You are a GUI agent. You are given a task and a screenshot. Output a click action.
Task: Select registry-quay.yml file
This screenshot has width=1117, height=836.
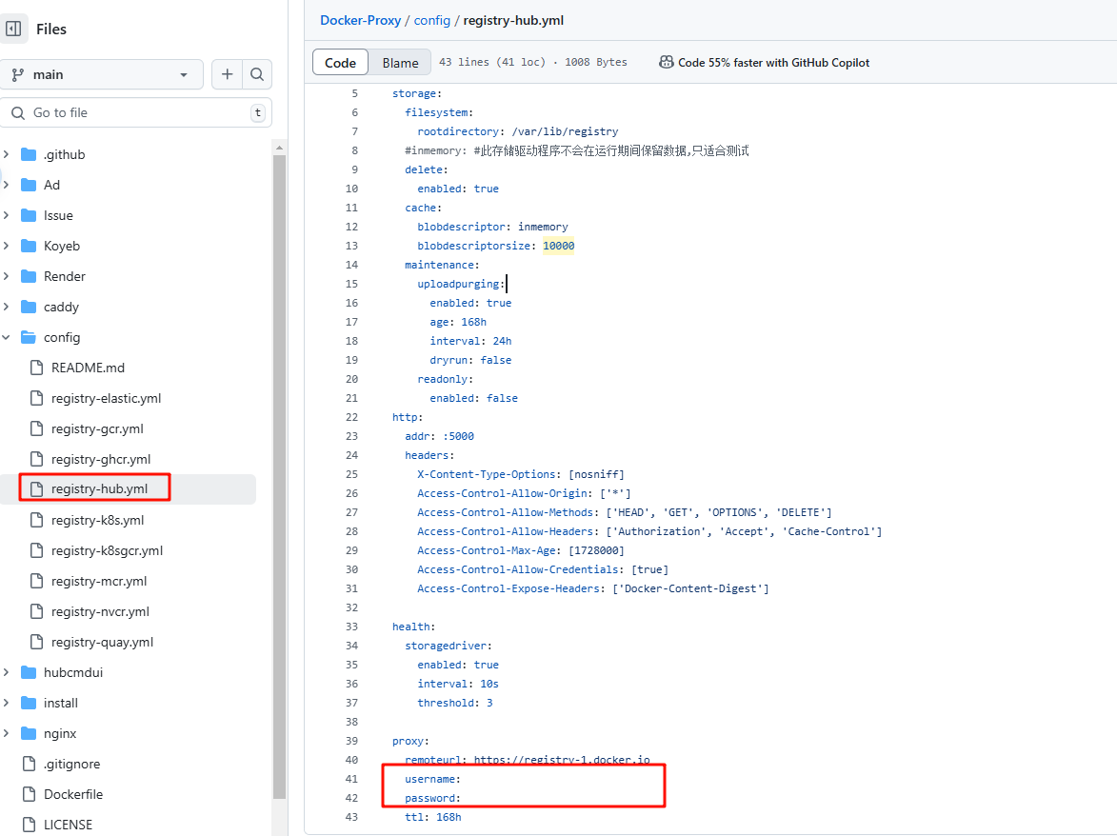pos(102,642)
